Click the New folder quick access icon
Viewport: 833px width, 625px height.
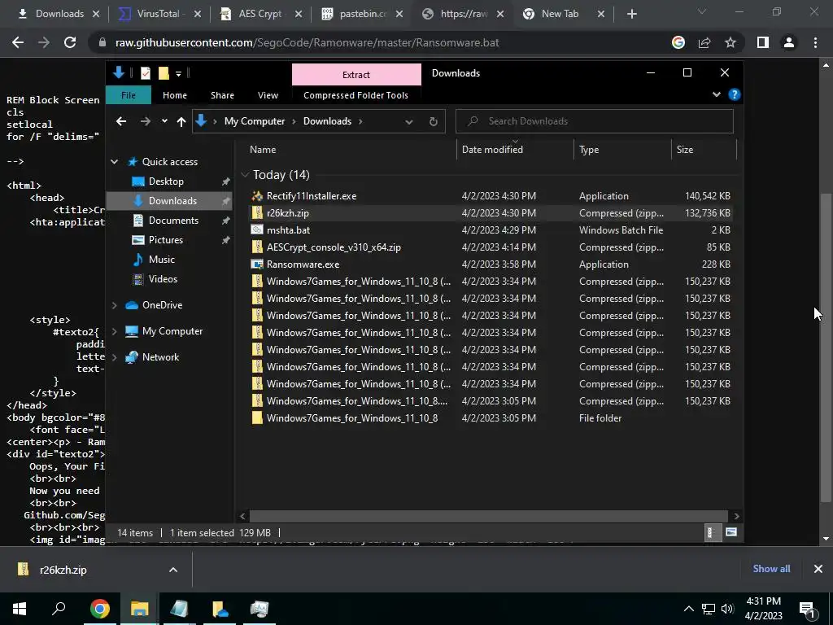coord(164,73)
